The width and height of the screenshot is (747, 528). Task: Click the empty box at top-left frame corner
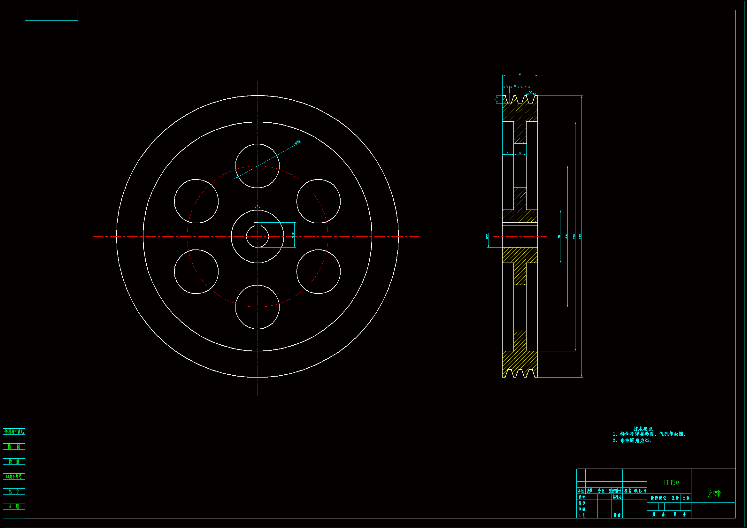pyautogui.click(x=51, y=15)
